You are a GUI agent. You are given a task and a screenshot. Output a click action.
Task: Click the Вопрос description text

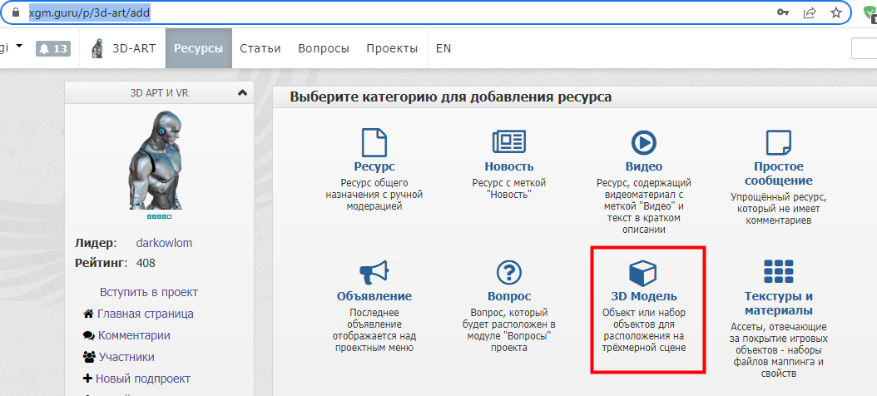509,330
